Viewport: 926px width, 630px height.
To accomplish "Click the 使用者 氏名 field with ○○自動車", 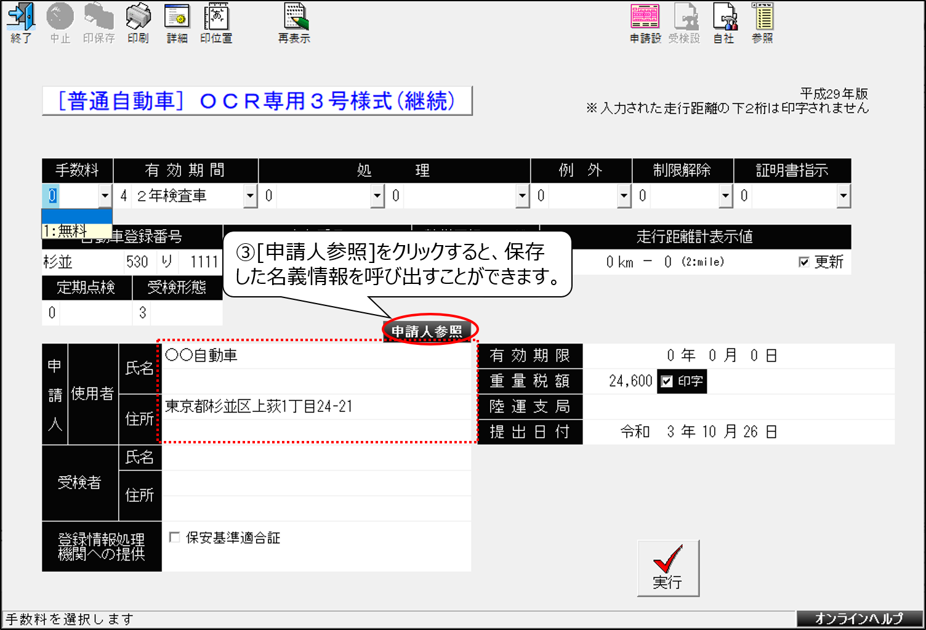I will [316, 356].
